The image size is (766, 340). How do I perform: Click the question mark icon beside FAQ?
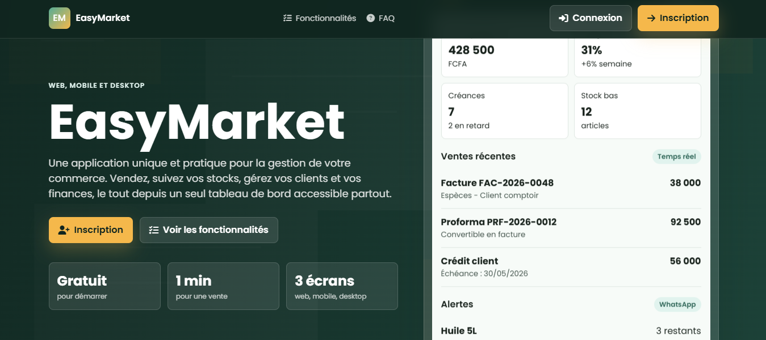[x=371, y=18]
